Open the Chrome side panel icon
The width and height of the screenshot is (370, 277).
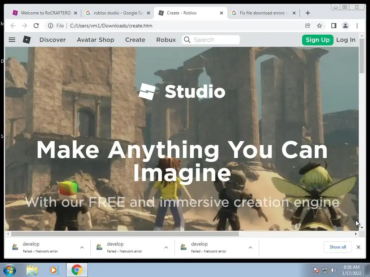coord(334,26)
